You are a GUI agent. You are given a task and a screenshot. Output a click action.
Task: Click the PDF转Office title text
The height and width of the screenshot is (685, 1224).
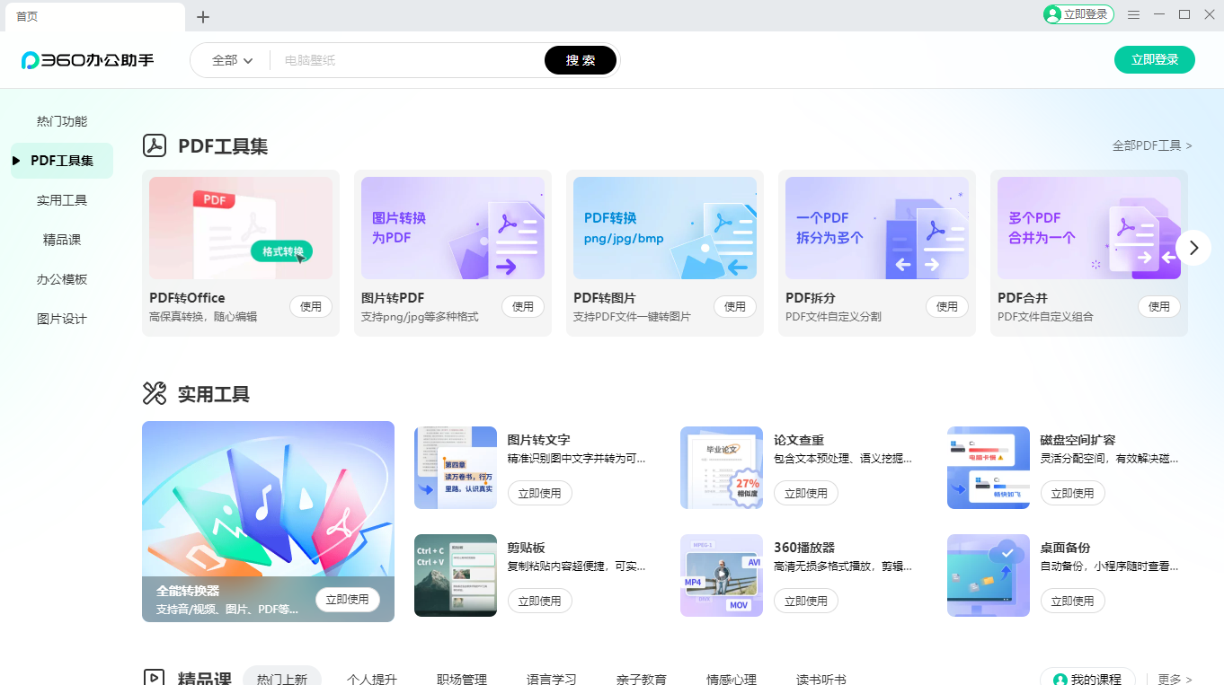[x=187, y=297]
